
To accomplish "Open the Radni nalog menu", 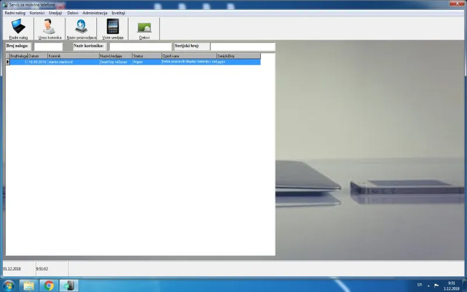I will point(15,13).
